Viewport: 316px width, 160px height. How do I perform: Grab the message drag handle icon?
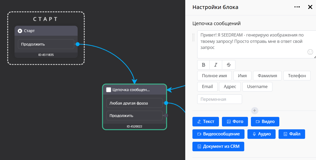(193, 37)
